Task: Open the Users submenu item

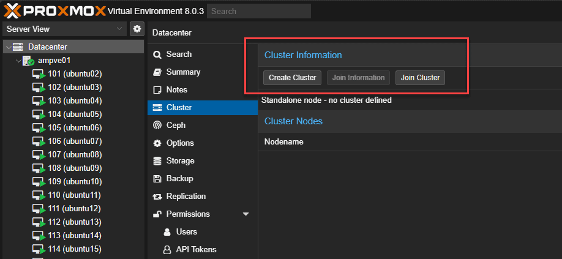Action: 203,232
